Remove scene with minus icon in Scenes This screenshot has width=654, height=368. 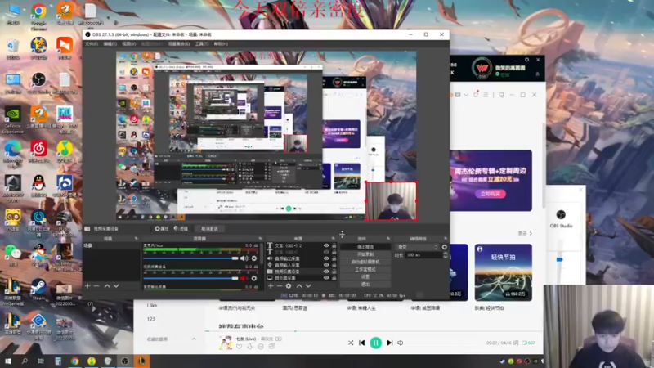point(96,285)
